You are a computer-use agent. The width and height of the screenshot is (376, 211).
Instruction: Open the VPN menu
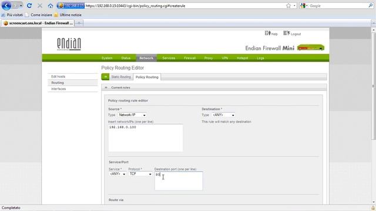(225, 58)
